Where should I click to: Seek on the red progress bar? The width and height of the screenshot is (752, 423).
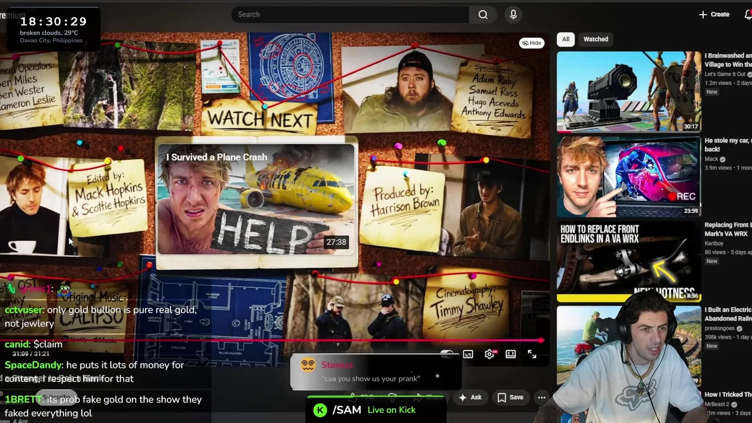(x=271, y=340)
